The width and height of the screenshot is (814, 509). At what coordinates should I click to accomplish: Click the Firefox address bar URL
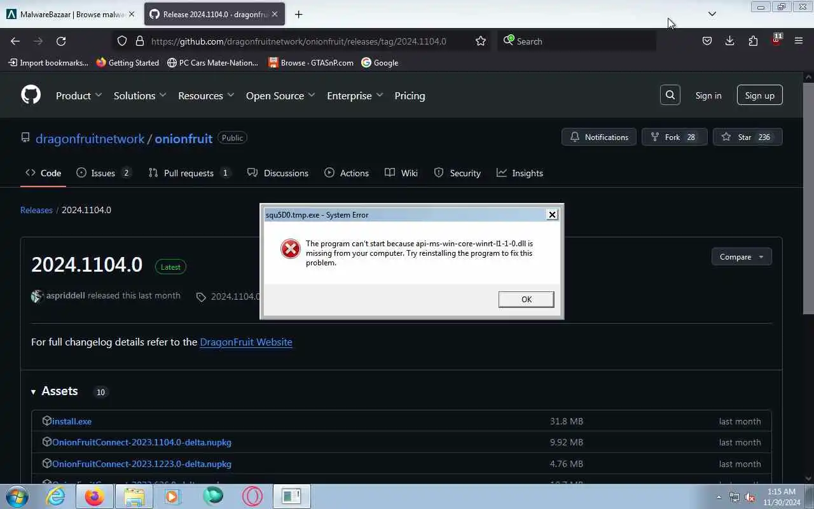click(299, 41)
